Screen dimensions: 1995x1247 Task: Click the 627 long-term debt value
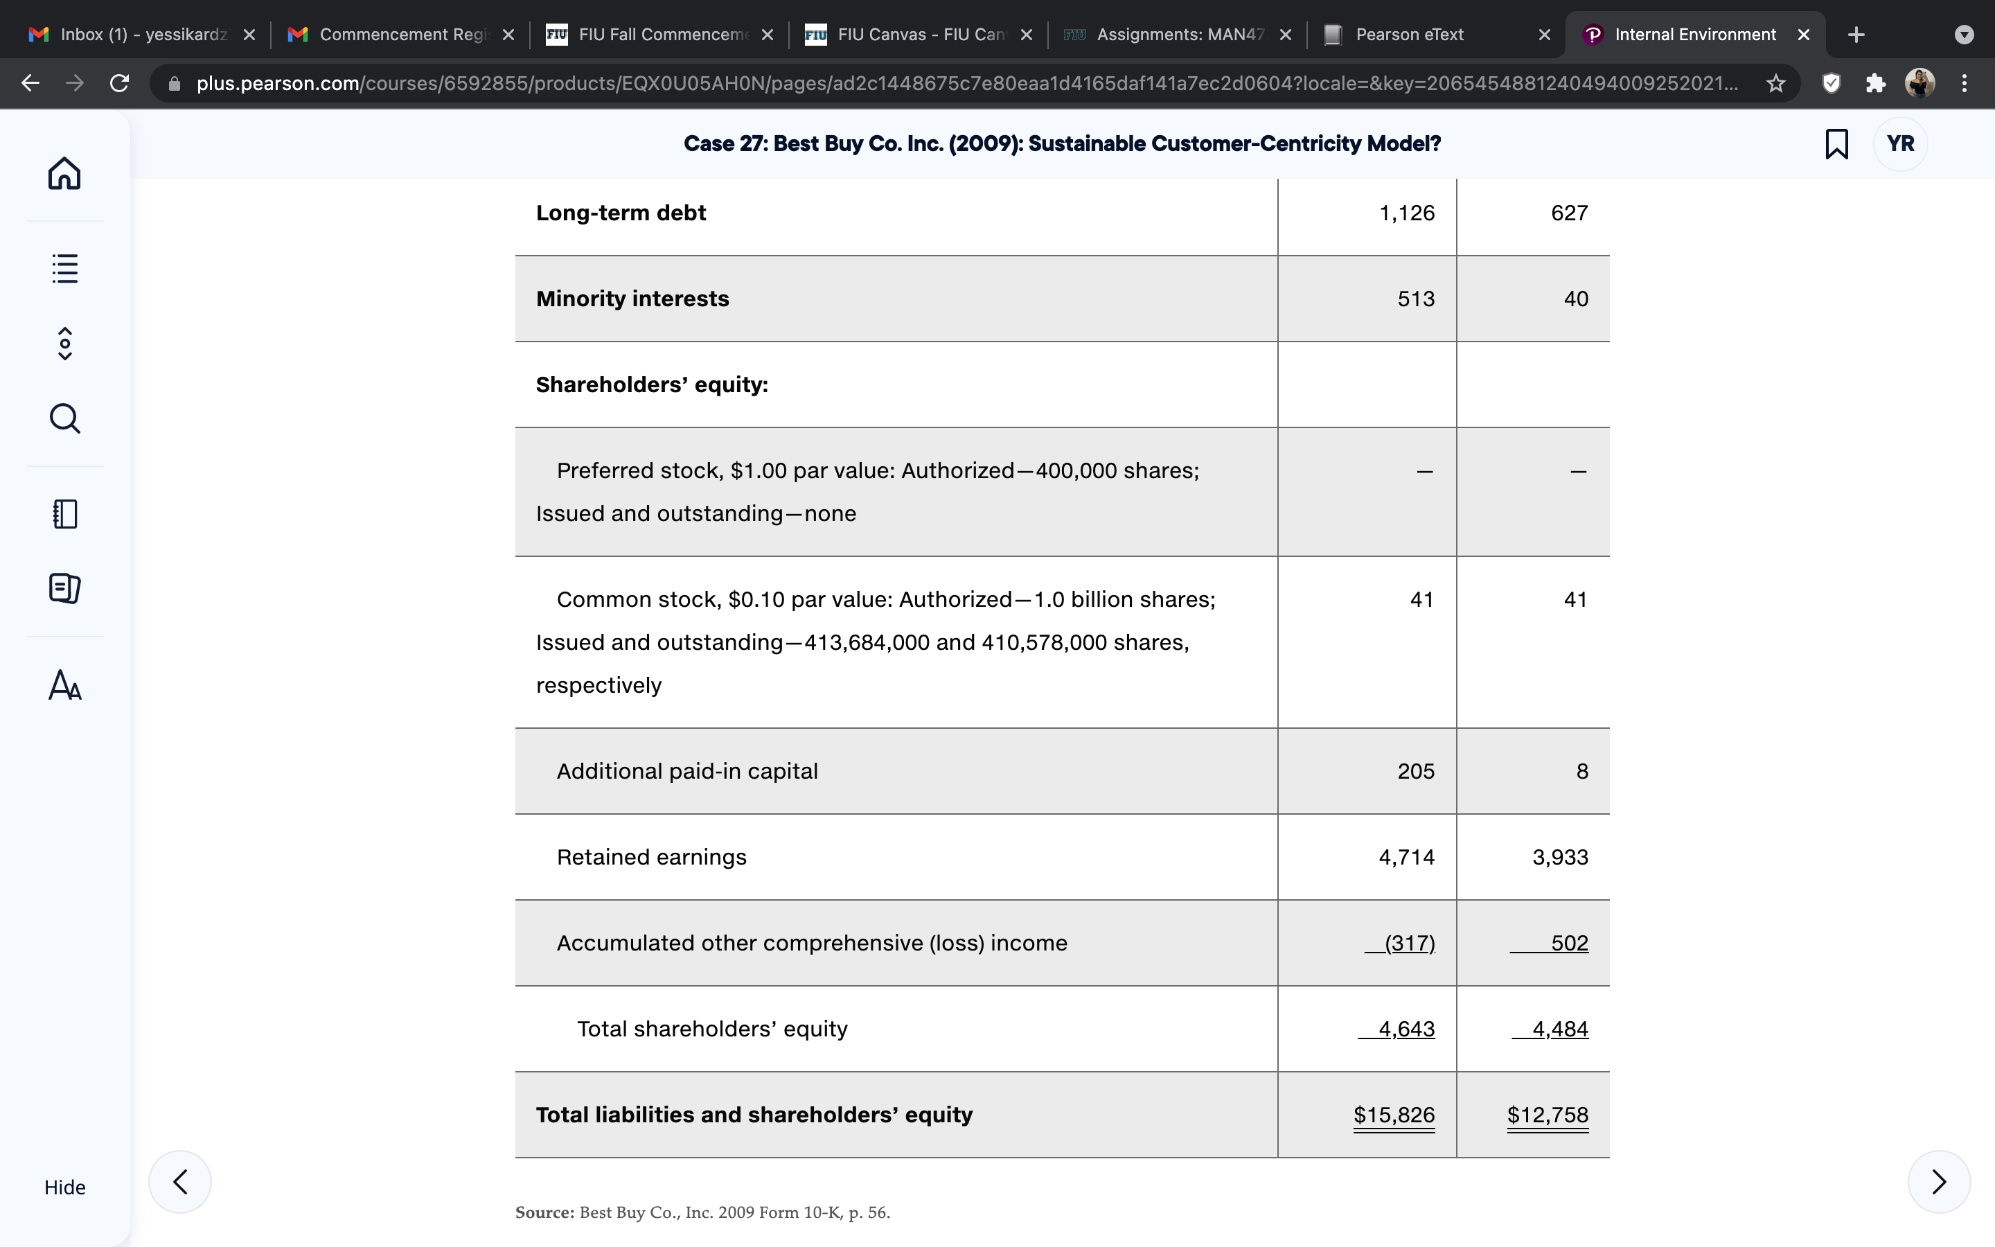tap(1570, 213)
